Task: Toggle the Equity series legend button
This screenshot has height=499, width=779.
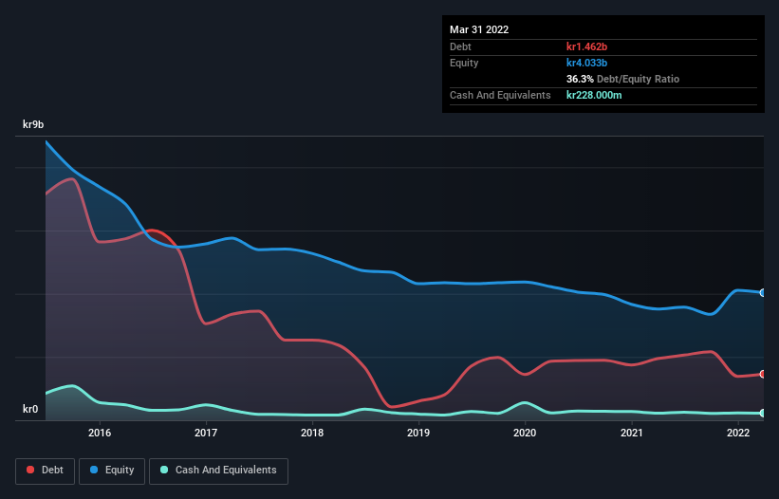Action: (x=112, y=471)
